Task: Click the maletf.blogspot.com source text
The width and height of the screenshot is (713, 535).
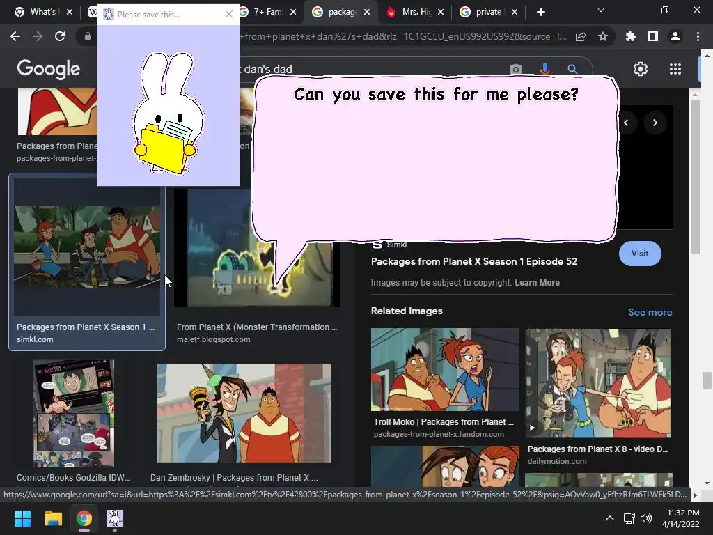Action: (x=213, y=339)
